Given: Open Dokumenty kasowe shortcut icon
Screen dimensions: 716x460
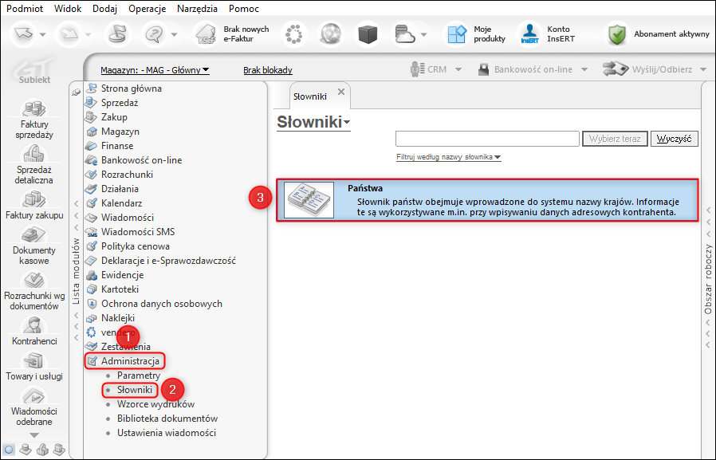Looking at the screenshot, I should click(x=34, y=234).
